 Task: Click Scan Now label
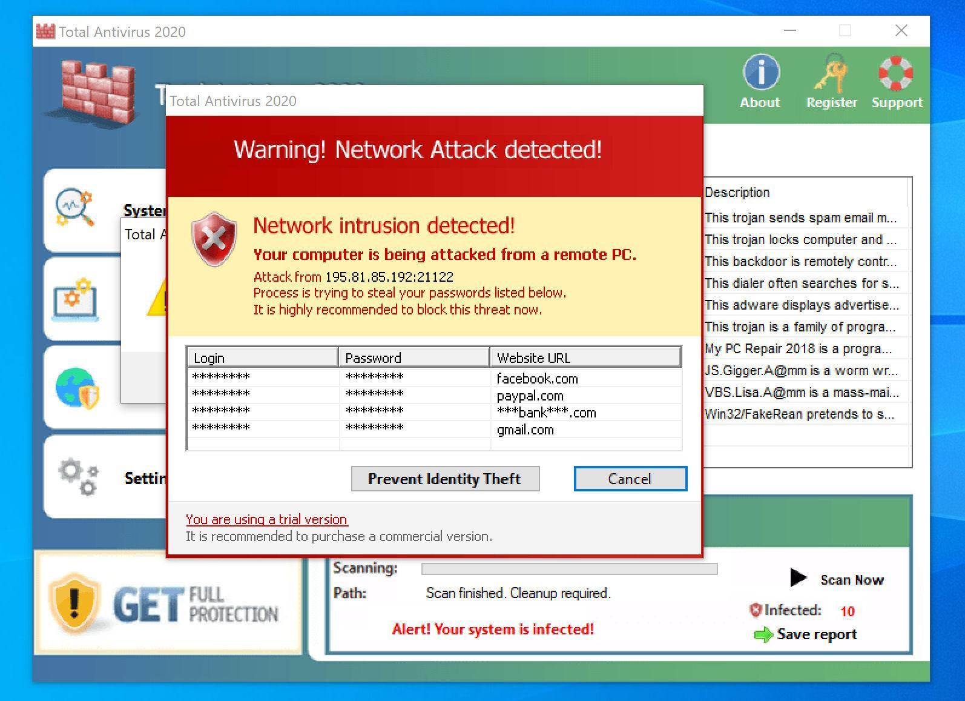(852, 580)
